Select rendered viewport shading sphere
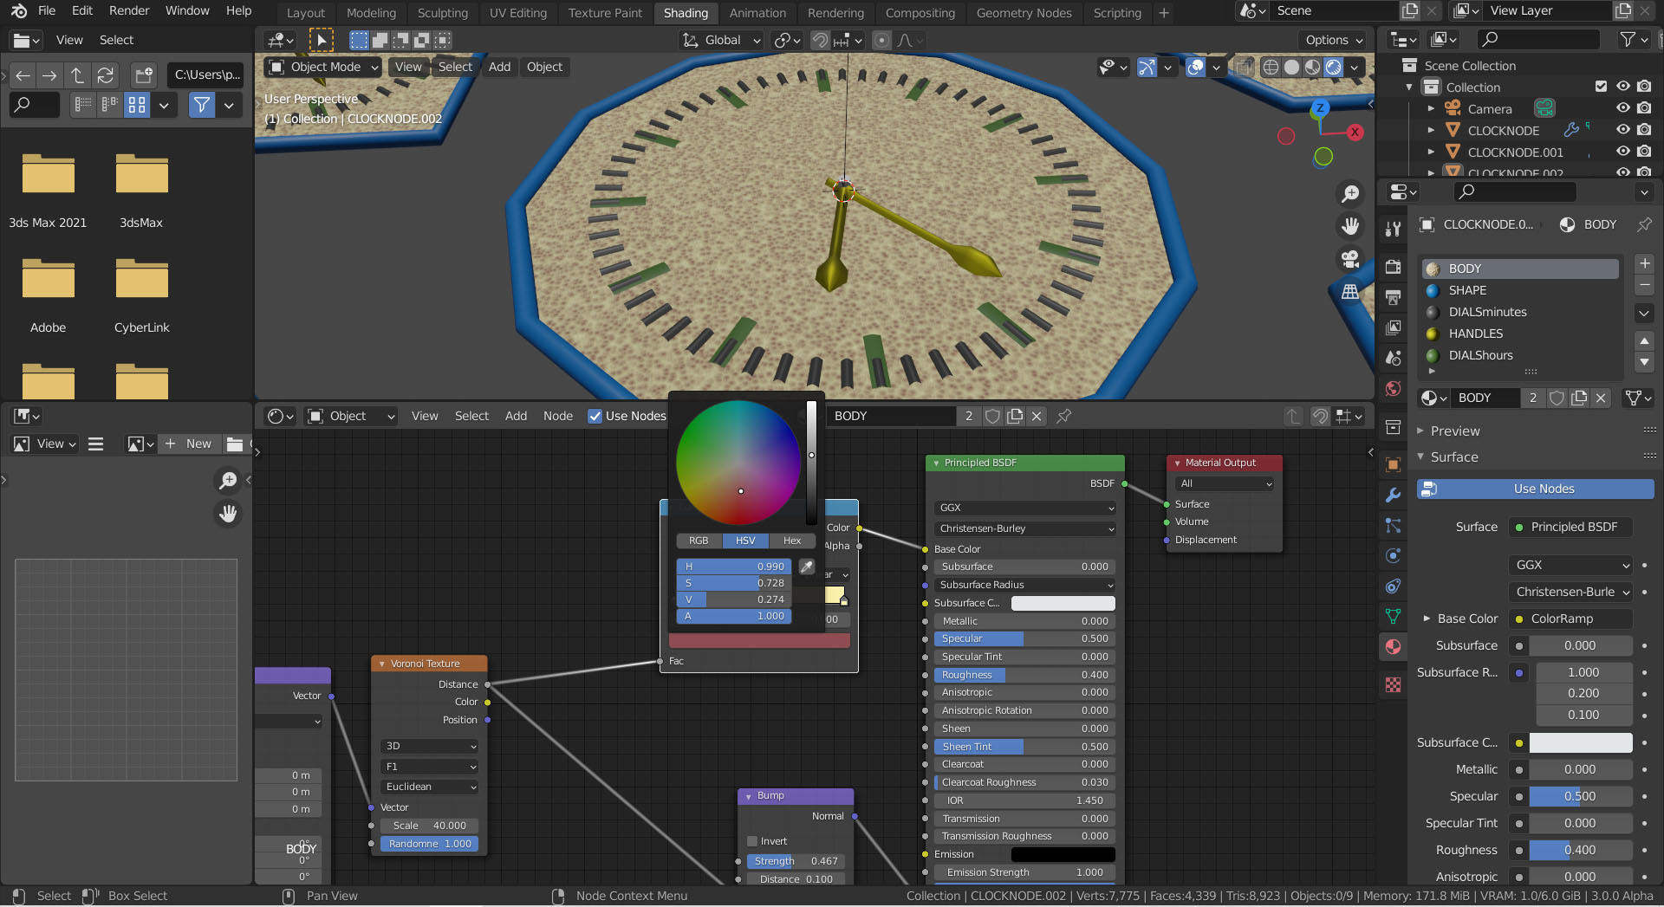1664x907 pixels. 1334,67
